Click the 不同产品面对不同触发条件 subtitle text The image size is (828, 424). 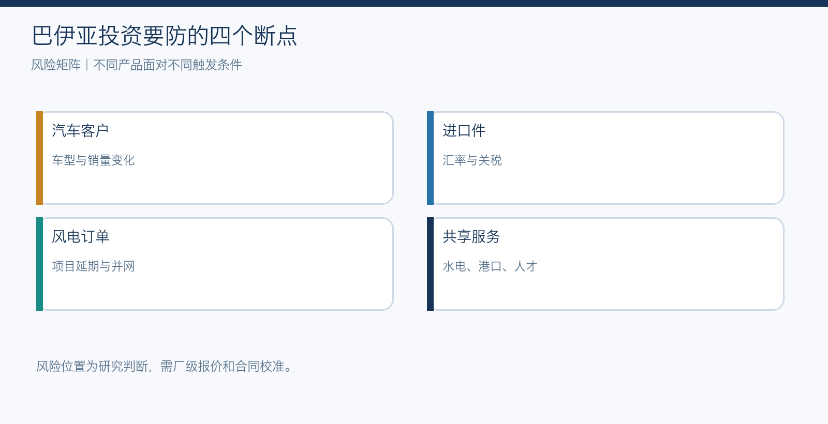pyautogui.click(x=168, y=65)
